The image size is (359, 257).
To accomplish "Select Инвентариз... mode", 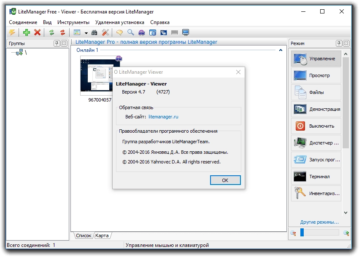I will 316,193.
